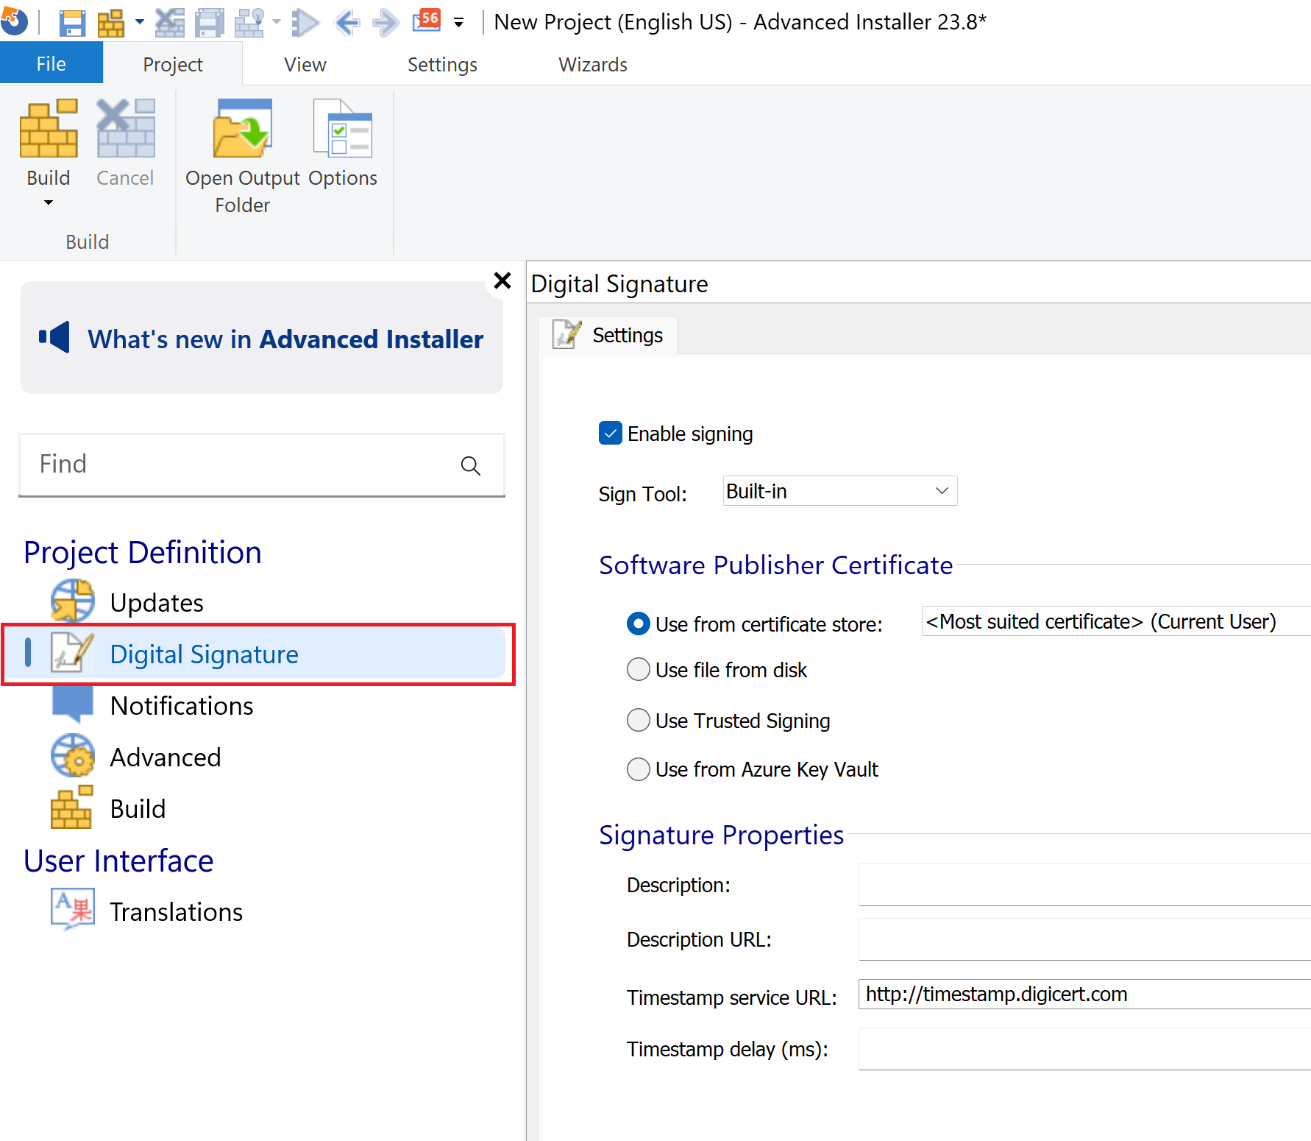Click the Build bricks icon in the title bar
The height and width of the screenshot is (1141, 1311).
pos(111,22)
